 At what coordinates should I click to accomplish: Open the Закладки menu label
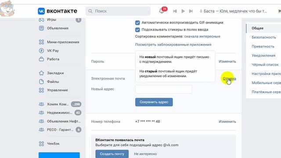[55, 73]
